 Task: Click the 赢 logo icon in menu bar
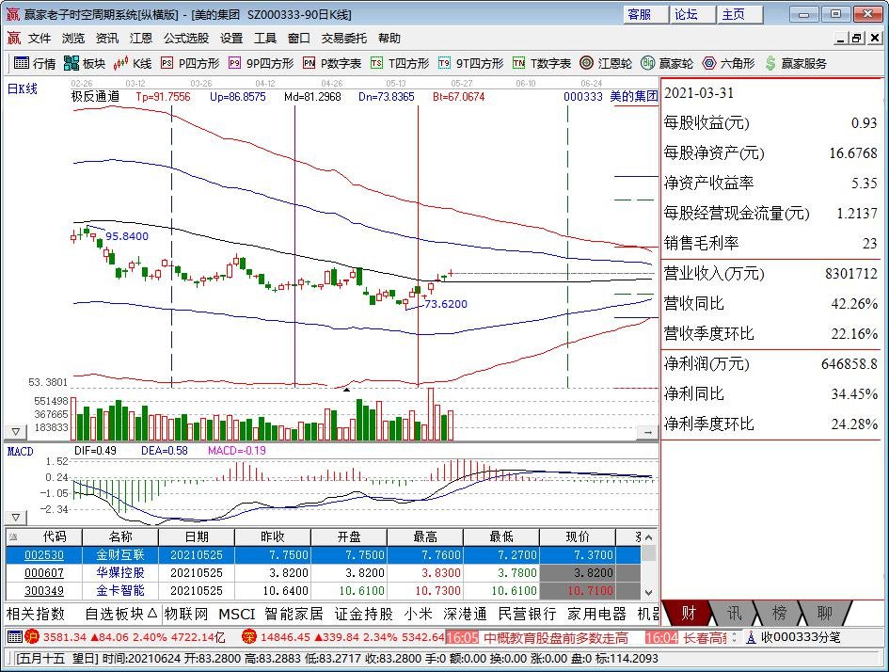click(x=13, y=38)
